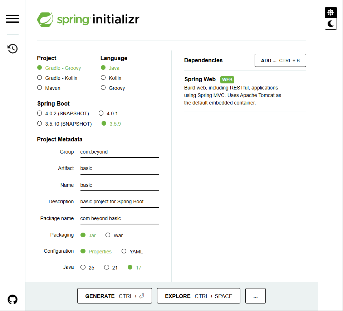Select Spring Boot 4.0.2 (SNAPSHOT)
The width and height of the screenshot is (343, 311).
pyautogui.click(x=63, y=113)
